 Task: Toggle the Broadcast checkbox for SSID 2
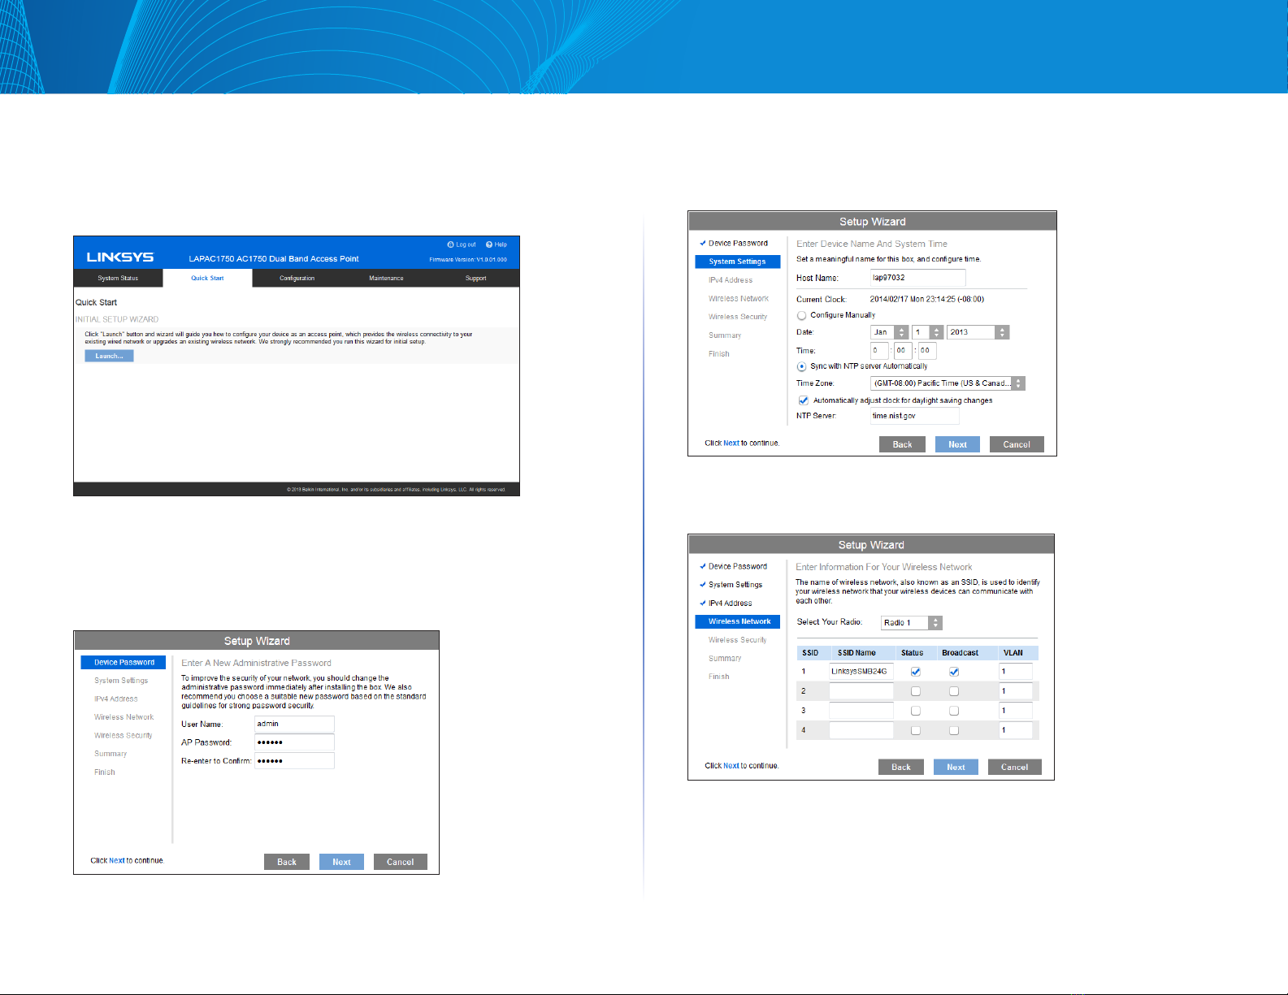pos(954,691)
